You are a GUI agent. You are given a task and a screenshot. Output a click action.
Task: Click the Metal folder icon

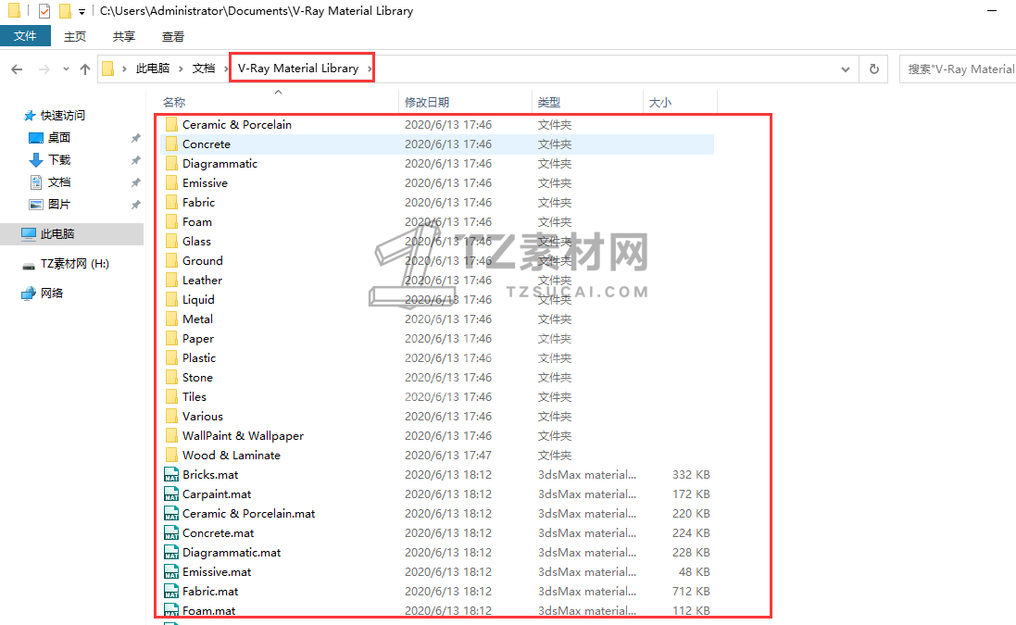click(x=171, y=319)
